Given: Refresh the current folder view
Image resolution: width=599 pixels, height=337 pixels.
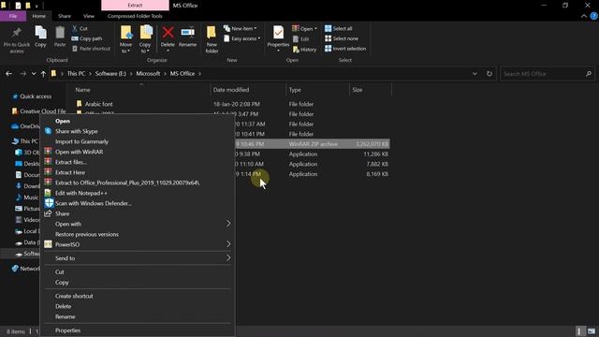Looking at the screenshot, I should (x=489, y=74).
